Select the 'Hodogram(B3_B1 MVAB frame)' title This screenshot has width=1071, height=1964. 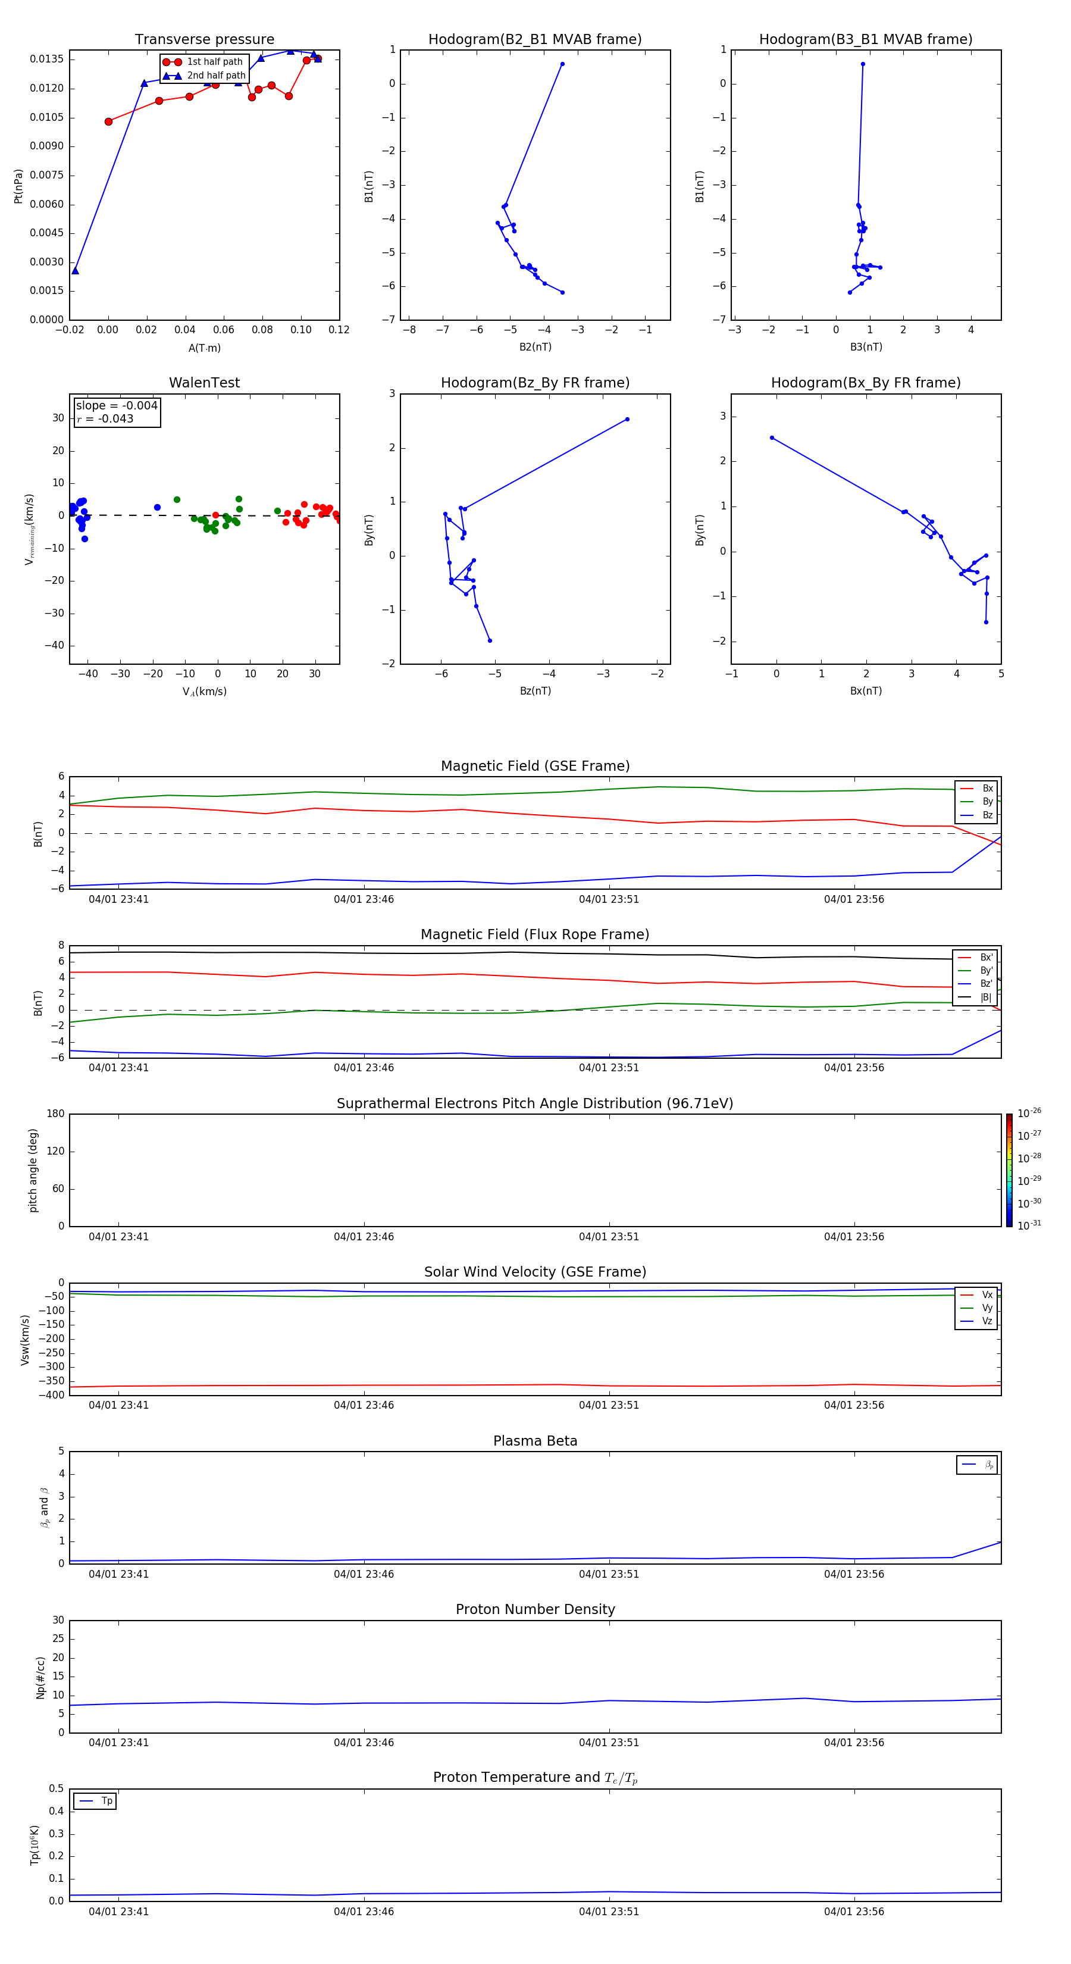click(x=866, y=40)
